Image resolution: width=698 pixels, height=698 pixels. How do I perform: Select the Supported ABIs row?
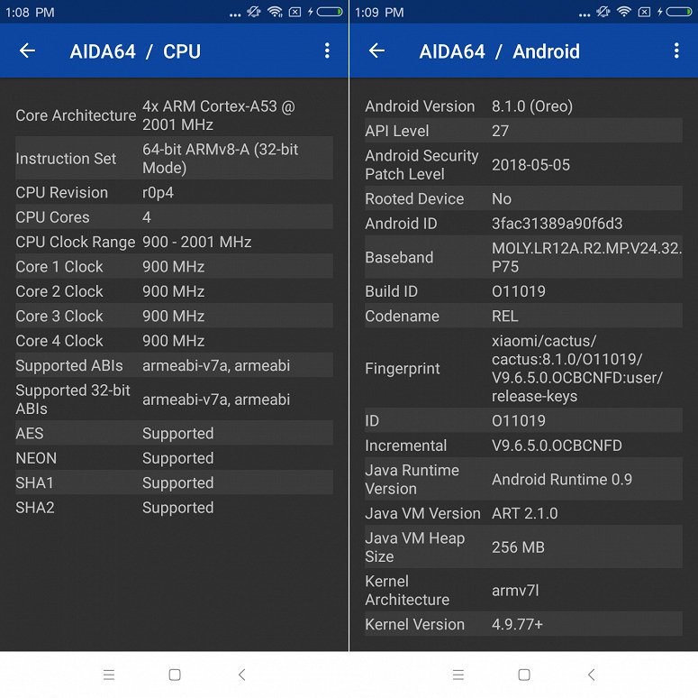(174, 365)
